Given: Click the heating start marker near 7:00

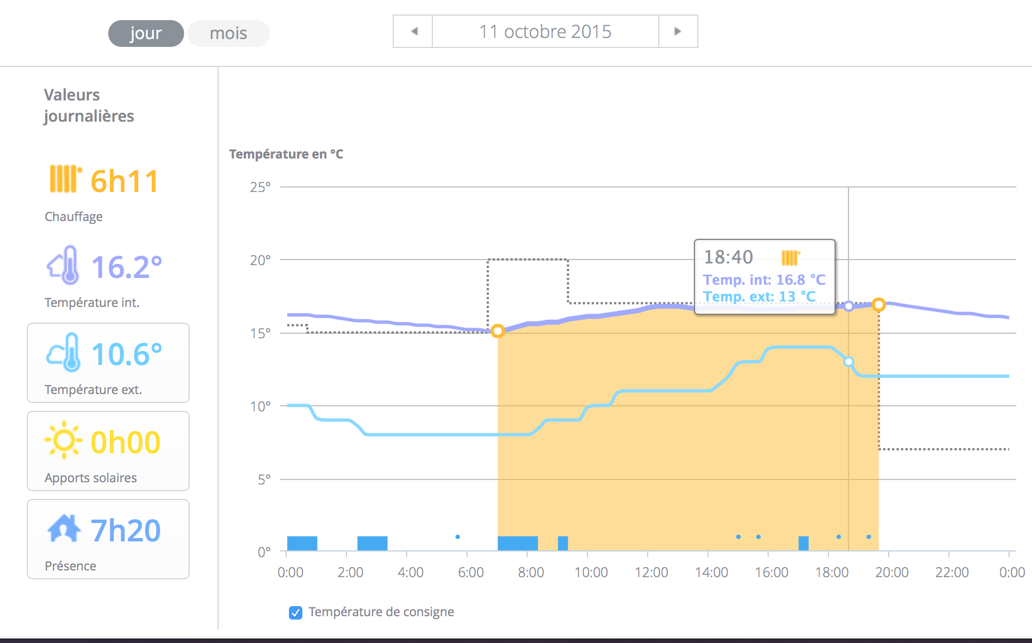Looking at the screenshot, I should point(498,331).
